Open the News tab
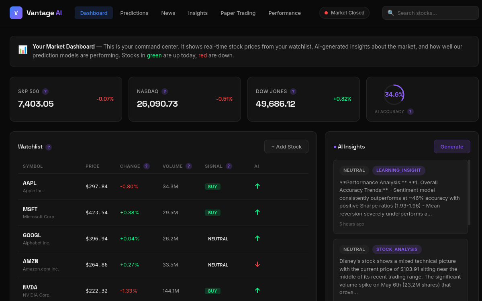This screenshot has width=482, height=301. coord(168,13)
